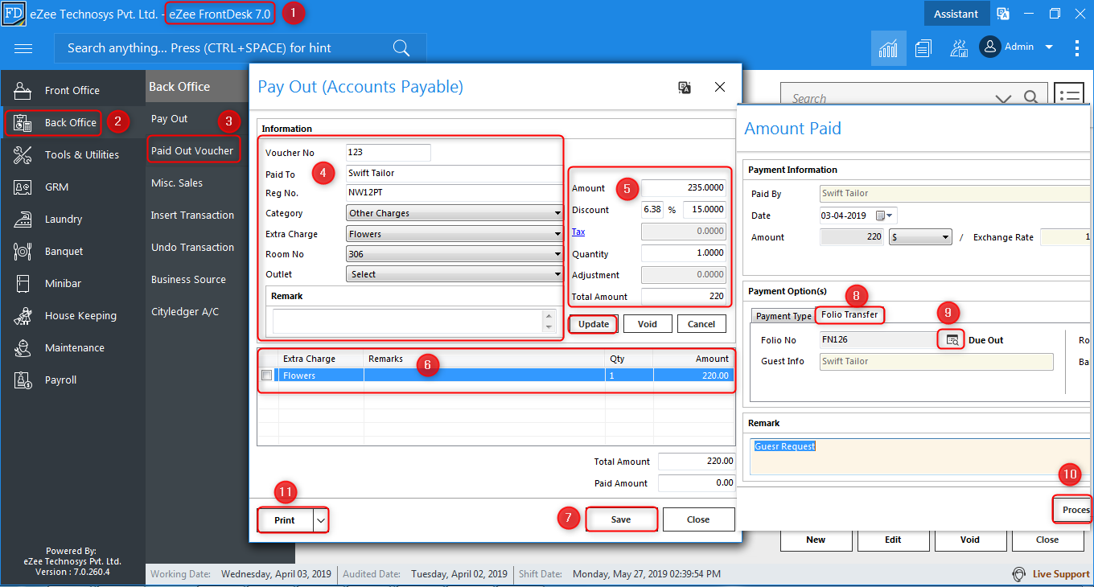Viewport: 1094px width, 587px height.
Task: Click the Void button in Pay Out dialog
Action: [648, 324]
